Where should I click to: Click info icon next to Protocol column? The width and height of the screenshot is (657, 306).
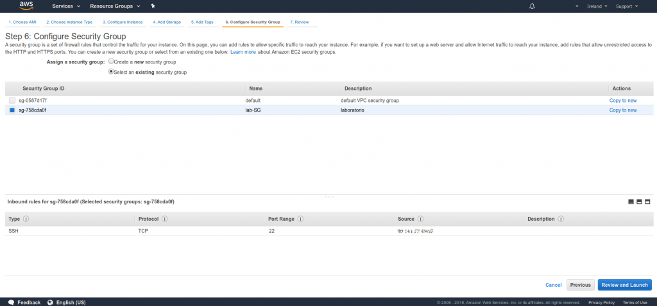(x=165, y=219)
